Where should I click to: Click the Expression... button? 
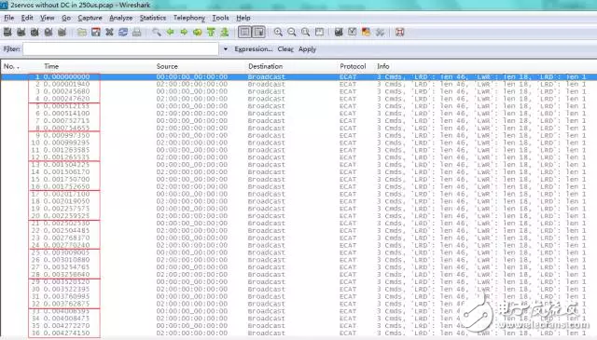click(x=253, y=49)
